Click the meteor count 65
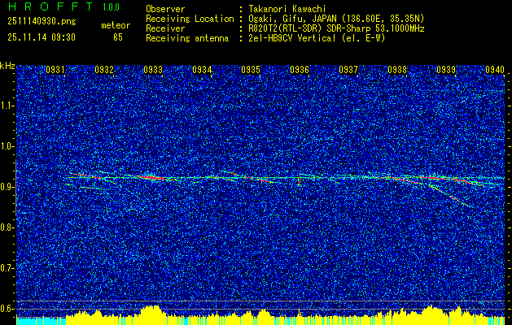This screenshot has width=512, height=325. tap(118, 37)
